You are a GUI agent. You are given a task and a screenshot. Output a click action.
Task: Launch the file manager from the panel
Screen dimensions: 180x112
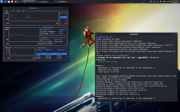tap(9, 2)
